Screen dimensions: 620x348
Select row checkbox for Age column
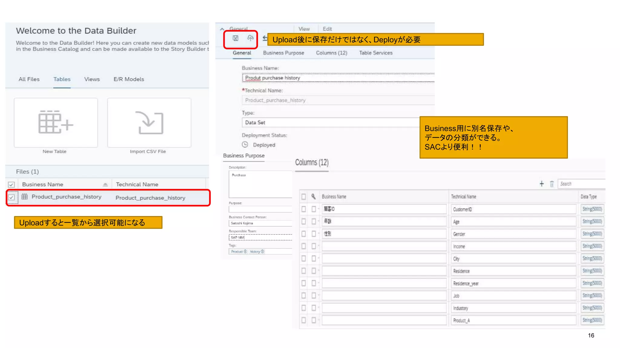click(x=304, y=221)
